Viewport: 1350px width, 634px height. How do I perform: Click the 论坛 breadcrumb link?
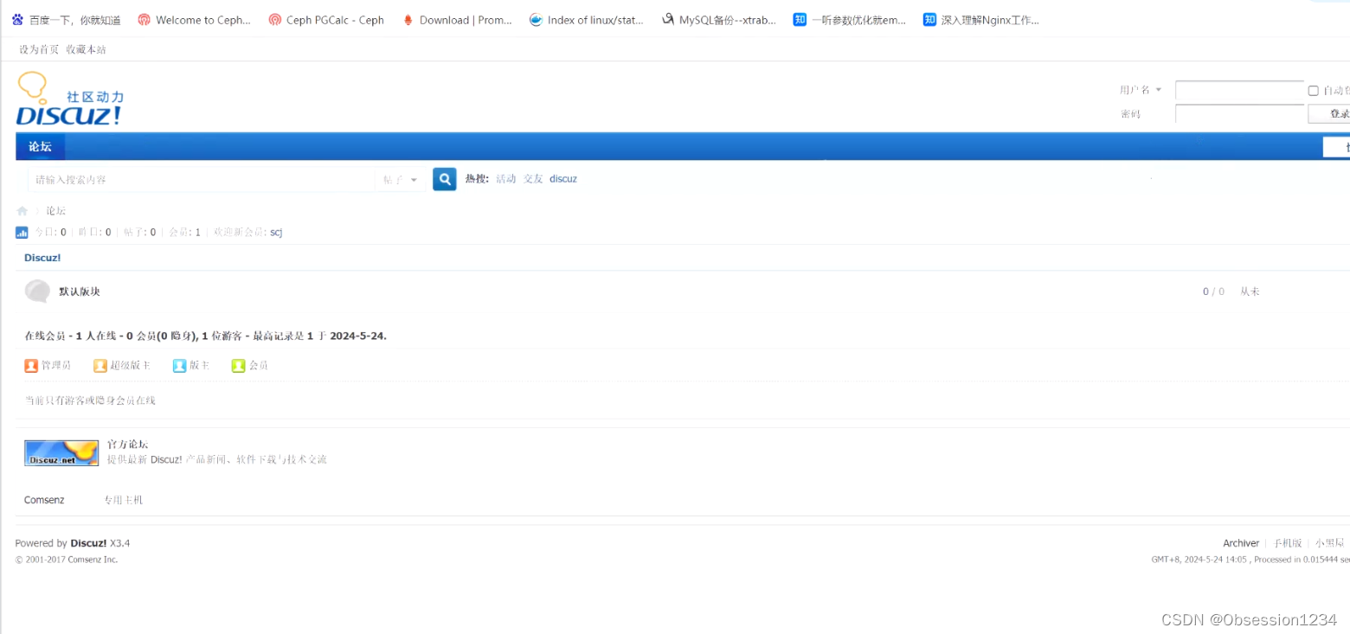click(x=55, y=211)
